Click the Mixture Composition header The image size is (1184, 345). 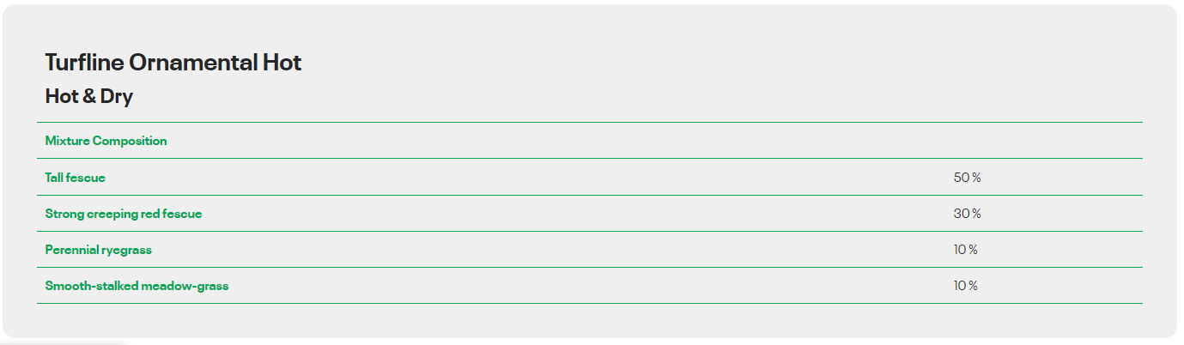(106, 141)
